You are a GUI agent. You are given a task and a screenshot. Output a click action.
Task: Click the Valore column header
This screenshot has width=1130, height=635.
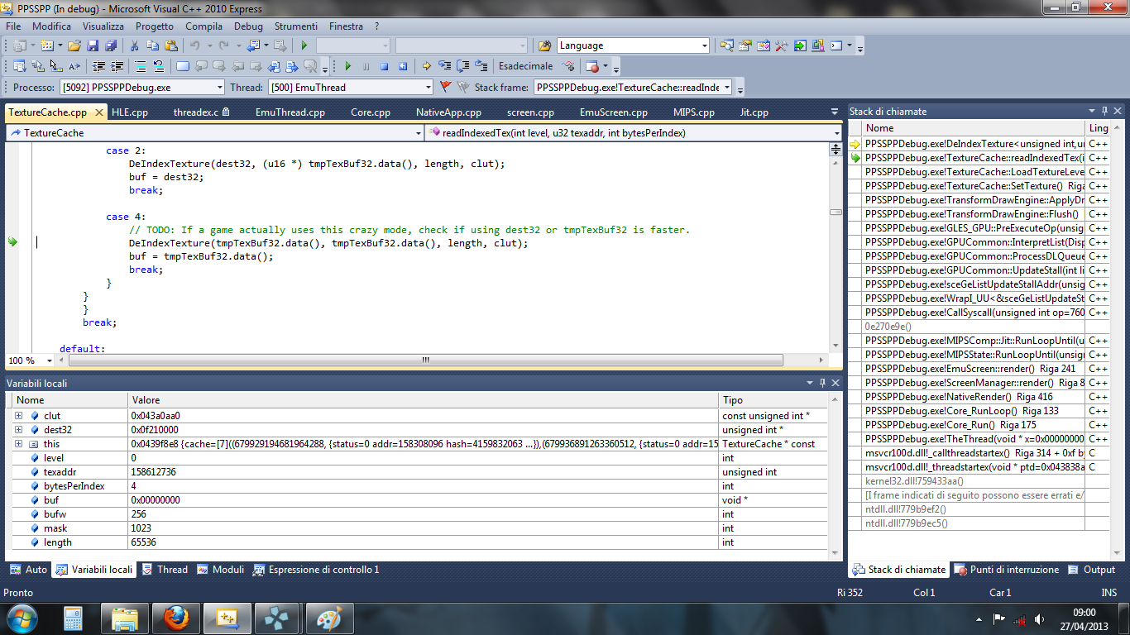[424, 400]
